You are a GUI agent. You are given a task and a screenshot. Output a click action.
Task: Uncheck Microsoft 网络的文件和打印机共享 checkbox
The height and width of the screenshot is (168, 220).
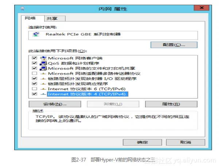[x=34, y=68]
